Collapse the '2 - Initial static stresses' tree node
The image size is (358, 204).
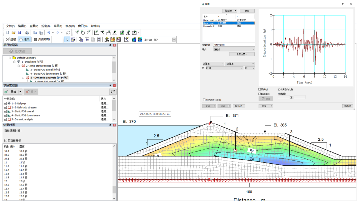19,66
